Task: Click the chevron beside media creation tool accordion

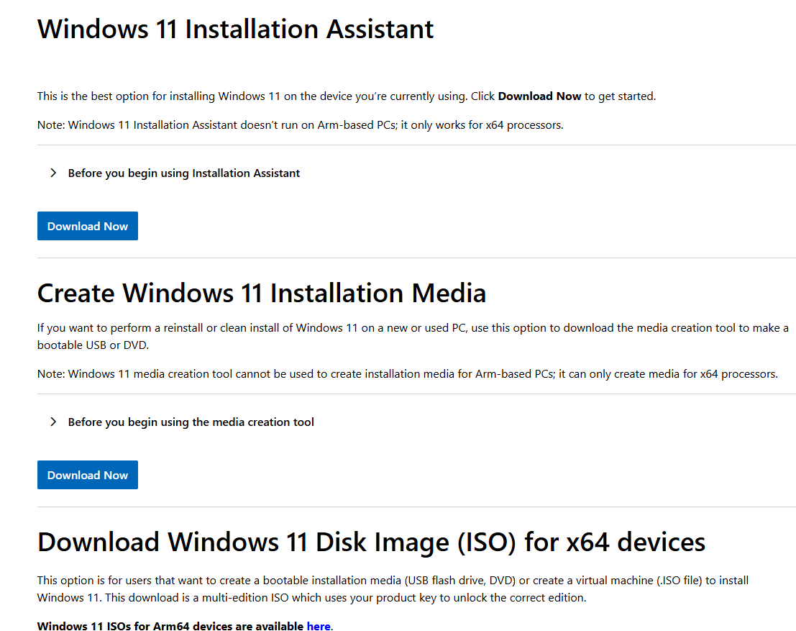Action: tap(52, 422)
